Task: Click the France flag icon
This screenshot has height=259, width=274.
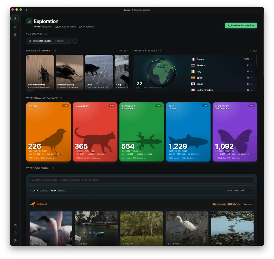Action: 193,59
